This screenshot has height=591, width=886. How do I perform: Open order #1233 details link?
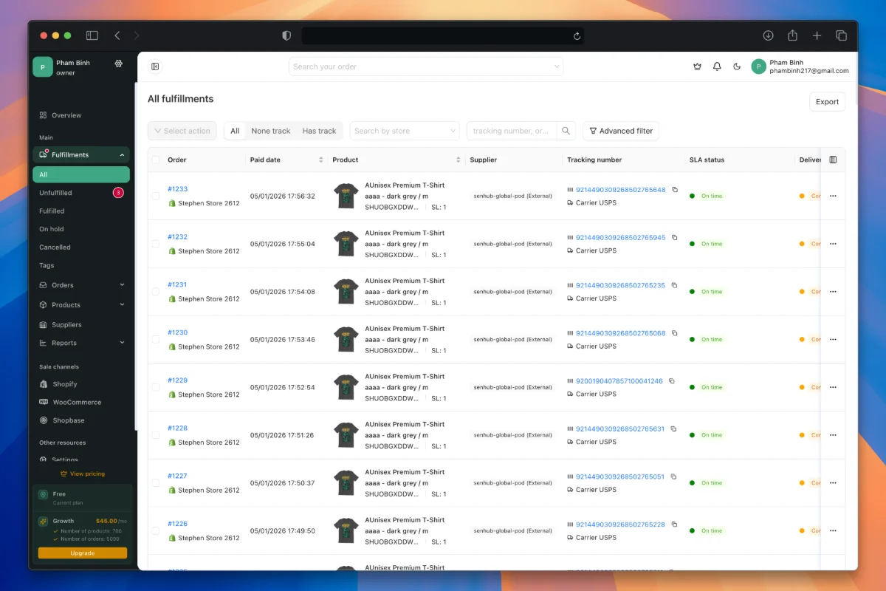177,188
